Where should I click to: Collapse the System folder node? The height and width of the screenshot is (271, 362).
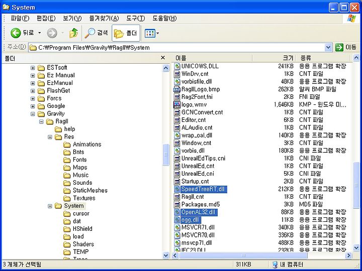[50, 206]
